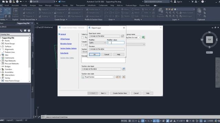Click Help in Object Layer dialog
This screenshot has width=220, height=123.
click(x=119, y=54)
